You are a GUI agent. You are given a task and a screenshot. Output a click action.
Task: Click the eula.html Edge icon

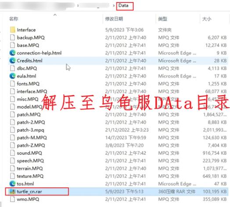(12, 76)
